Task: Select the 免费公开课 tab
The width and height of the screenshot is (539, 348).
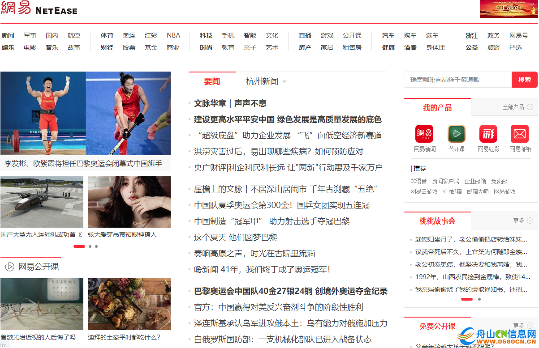Action: click(437, 327)
